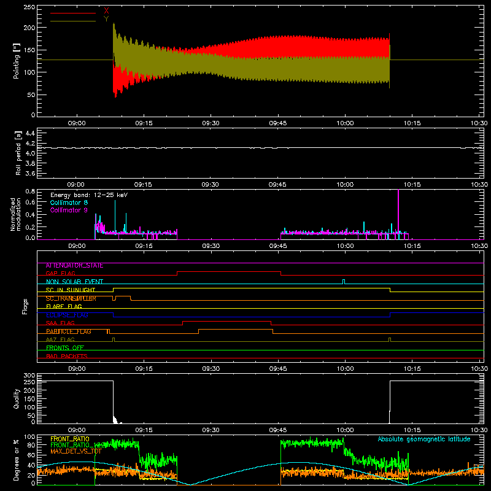This screenshot has height=491, width=491.
Task: Click the green FRONT_RATIO legend label
Action: coord(77,446)
